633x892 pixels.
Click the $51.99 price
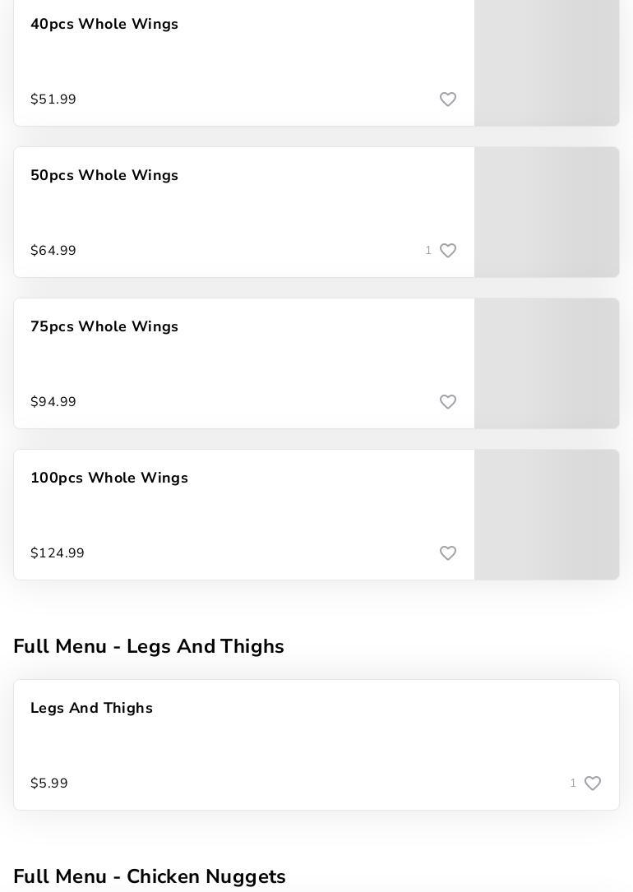click(x=53, y=99)
